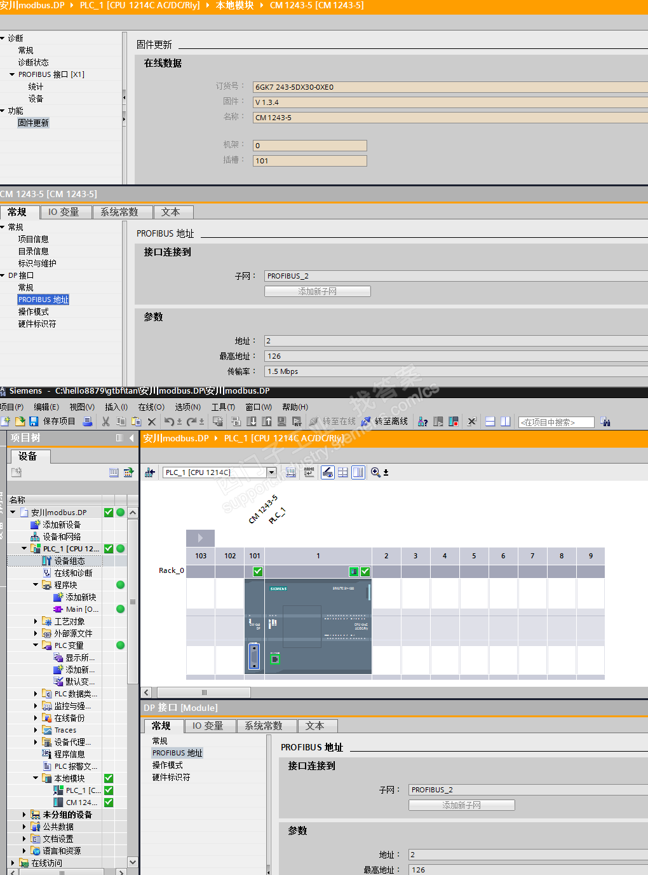Click 传输率 field showing 1.5 Mbps
The height and width of the screenshot is (875, 648).
[x=456, y=371]
